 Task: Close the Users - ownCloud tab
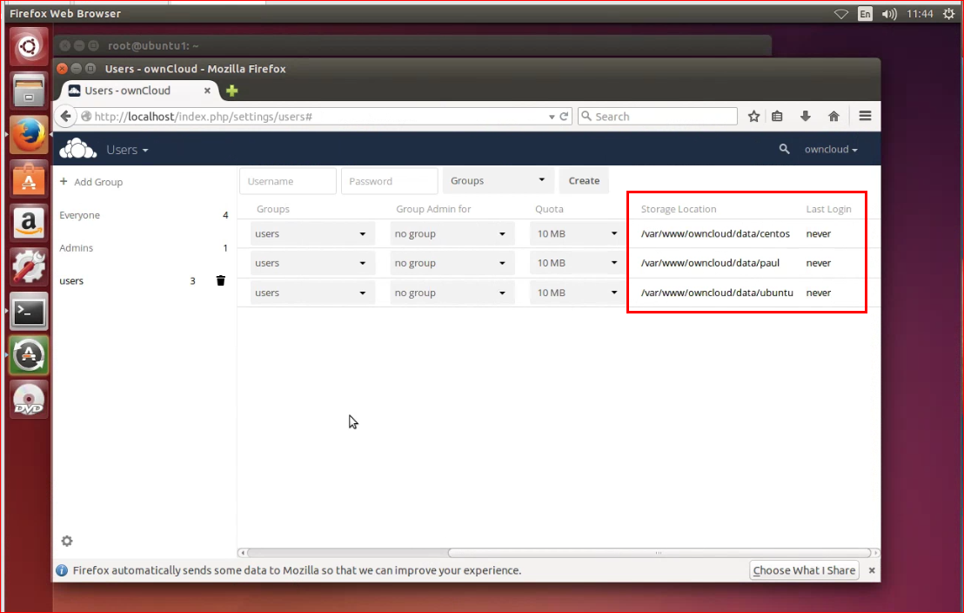(207, 91)
